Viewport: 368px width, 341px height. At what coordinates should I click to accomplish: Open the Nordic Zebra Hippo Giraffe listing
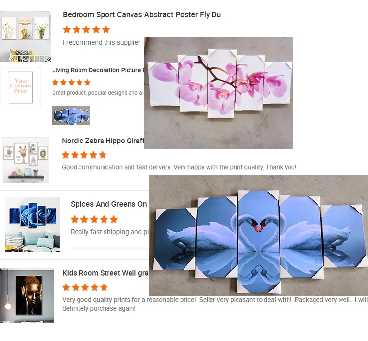[103, 141]
